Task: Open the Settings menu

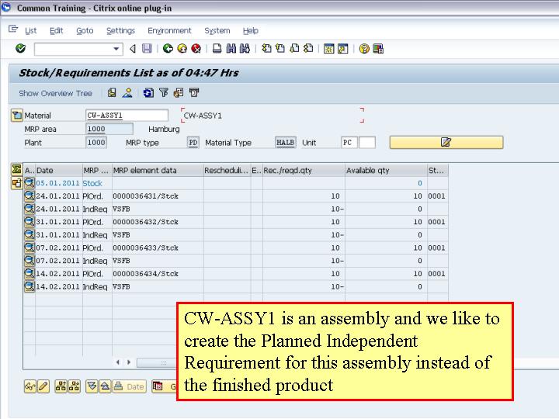Action: point(120,30)
